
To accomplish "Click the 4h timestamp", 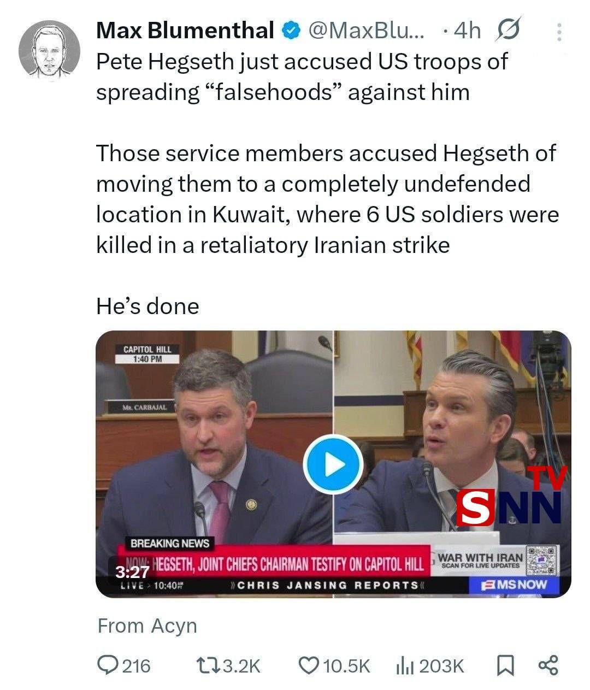I will [x=468, y=31].
